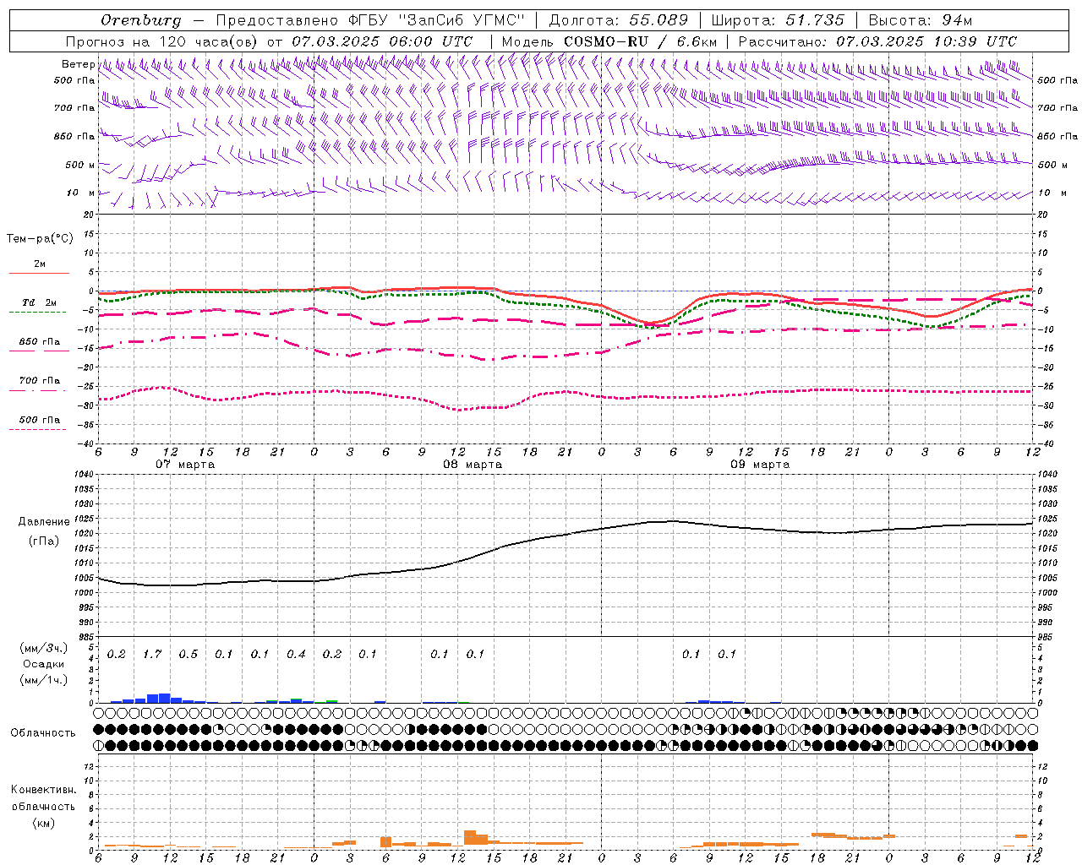This screenshot has width=1082, height=865.
Task: Click the 'Ветер' wind panel label
Action: (78, 64)
